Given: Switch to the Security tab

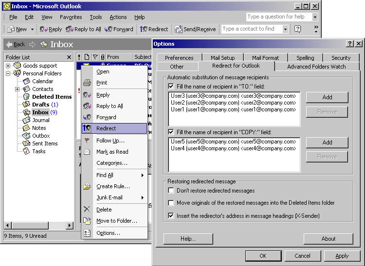Looking at the screenshot, I should (x=341, y=58).
